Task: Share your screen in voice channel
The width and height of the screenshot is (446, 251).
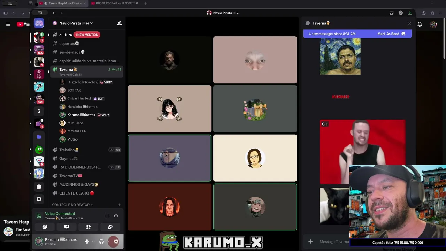Action: 67,227
